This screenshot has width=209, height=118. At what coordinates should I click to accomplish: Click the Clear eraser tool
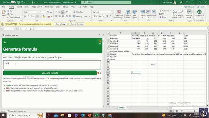click(163, 17)
